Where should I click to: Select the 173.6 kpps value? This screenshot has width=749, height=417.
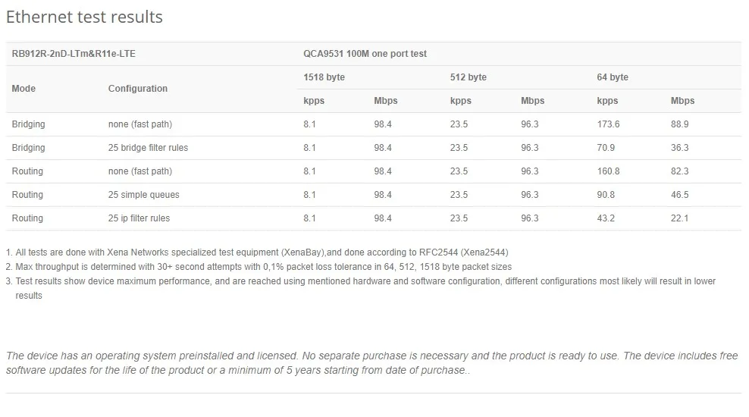coord(608,124)
